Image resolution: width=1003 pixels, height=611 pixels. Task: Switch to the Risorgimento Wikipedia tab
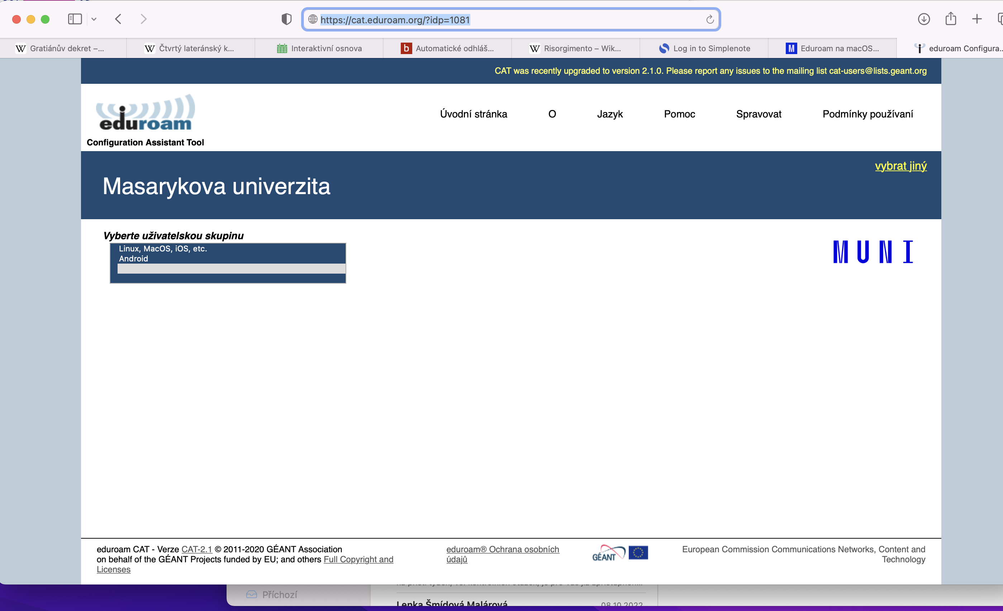click(x=576, y=48)
